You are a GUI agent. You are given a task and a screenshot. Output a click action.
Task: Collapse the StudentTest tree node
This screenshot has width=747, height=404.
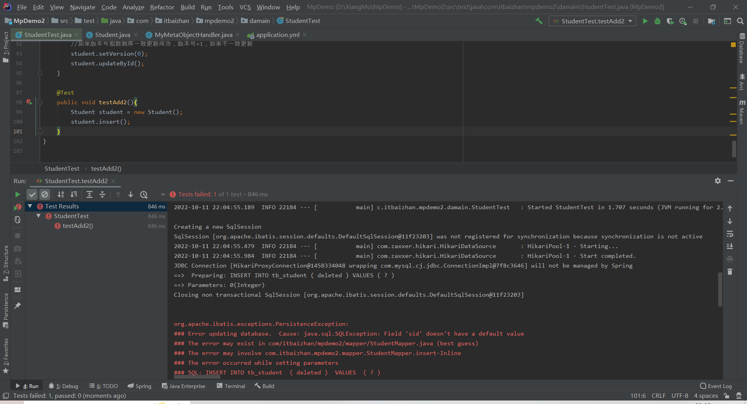tap(39, 216)
